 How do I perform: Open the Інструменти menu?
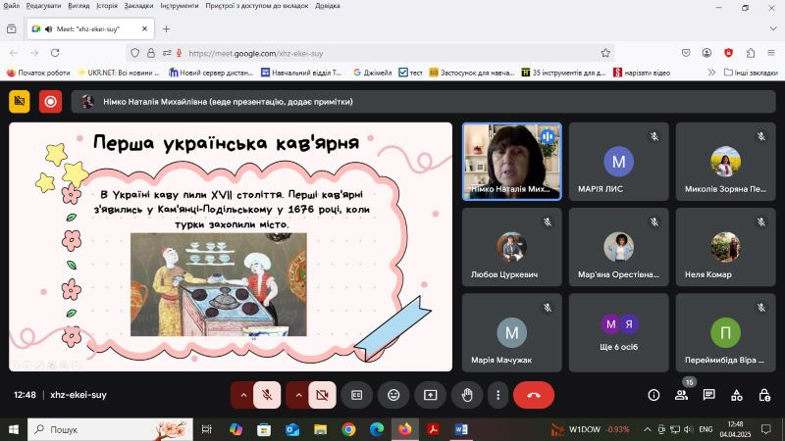coord(180,6)
